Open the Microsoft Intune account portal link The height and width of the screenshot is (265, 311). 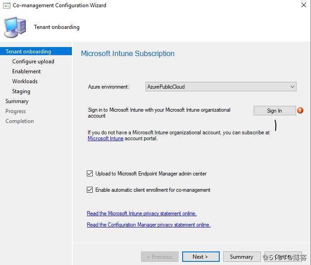click(105, 138)
